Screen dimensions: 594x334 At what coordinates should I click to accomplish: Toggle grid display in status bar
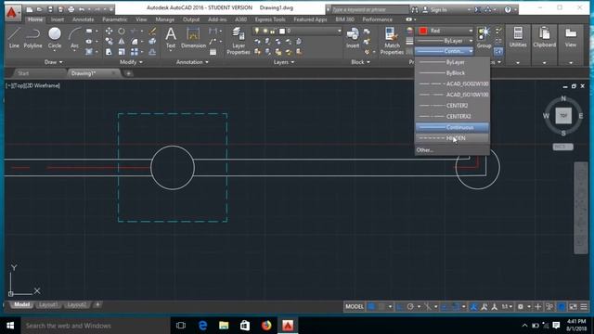click(x=371, y=307)
